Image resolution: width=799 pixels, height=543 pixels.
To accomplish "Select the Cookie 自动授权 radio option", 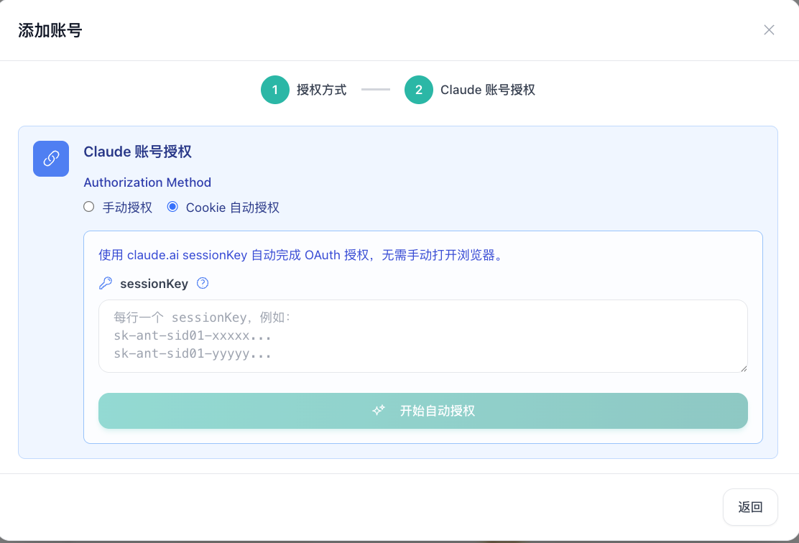I will [x=172, y=207].
